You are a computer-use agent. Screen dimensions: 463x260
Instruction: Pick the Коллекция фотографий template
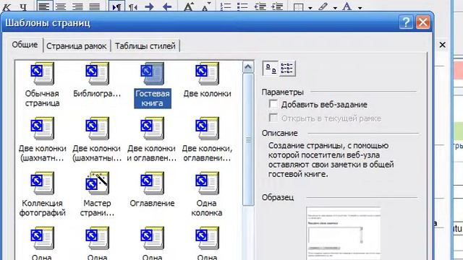[42, 194]
